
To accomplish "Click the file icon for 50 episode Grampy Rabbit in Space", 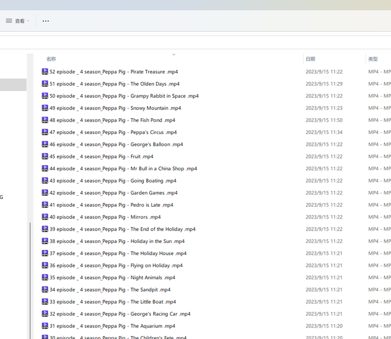I will point(45,96).
